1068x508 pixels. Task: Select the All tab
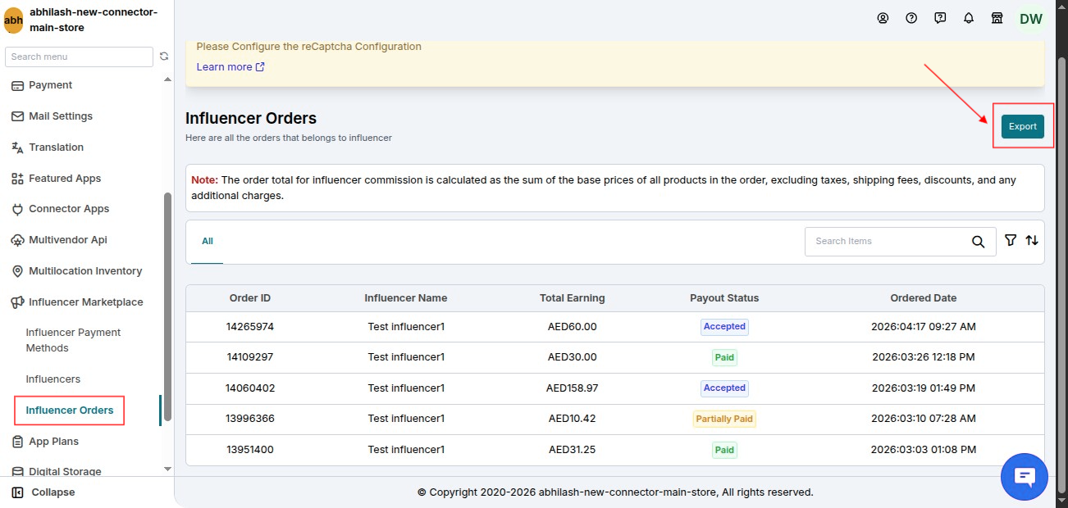(208, 242)
